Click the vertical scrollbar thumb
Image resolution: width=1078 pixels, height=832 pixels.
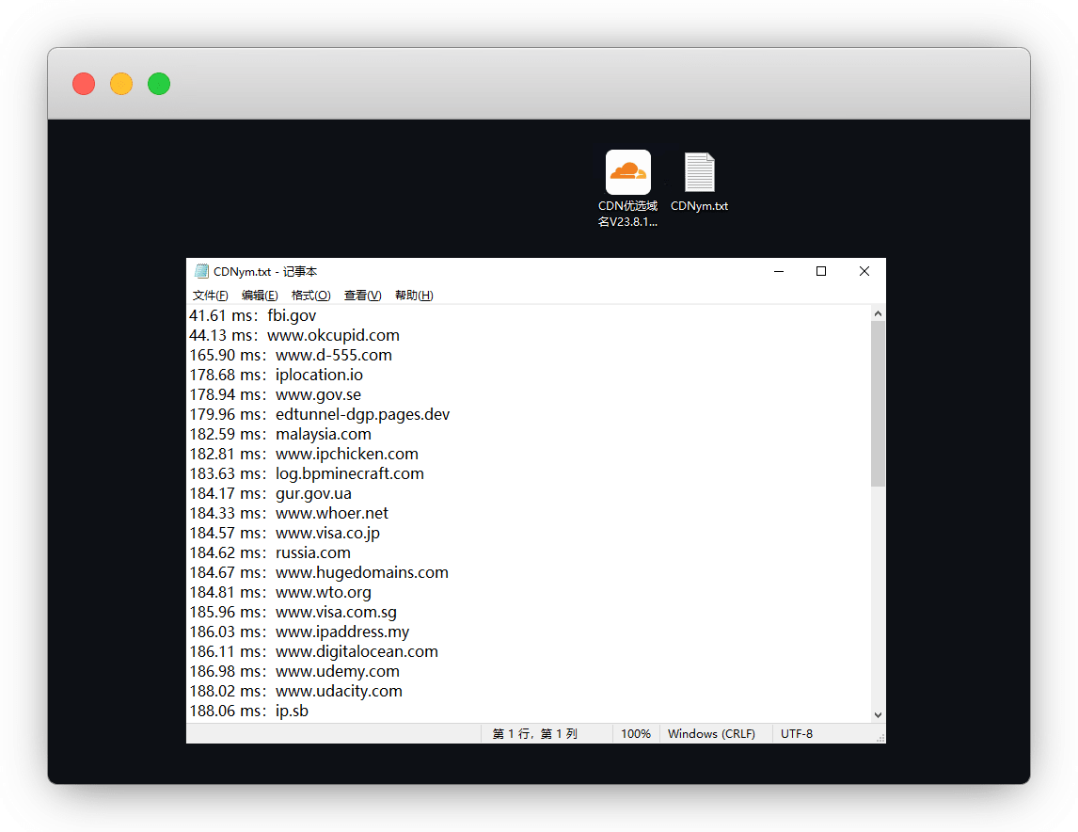878,403
